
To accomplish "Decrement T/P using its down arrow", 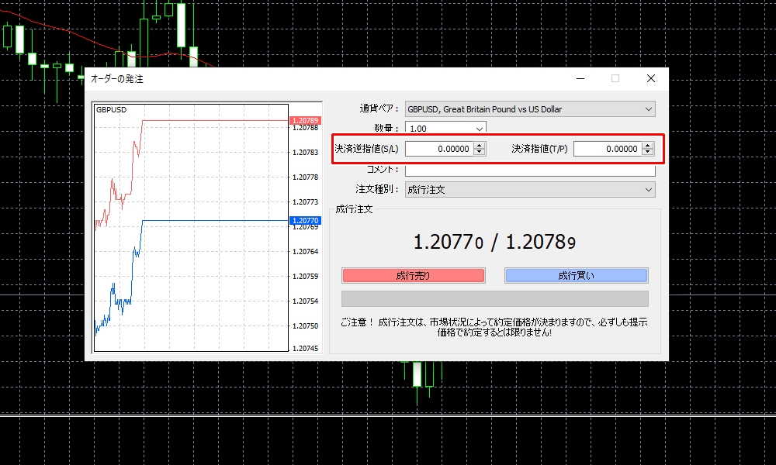I will pos(646,152).
